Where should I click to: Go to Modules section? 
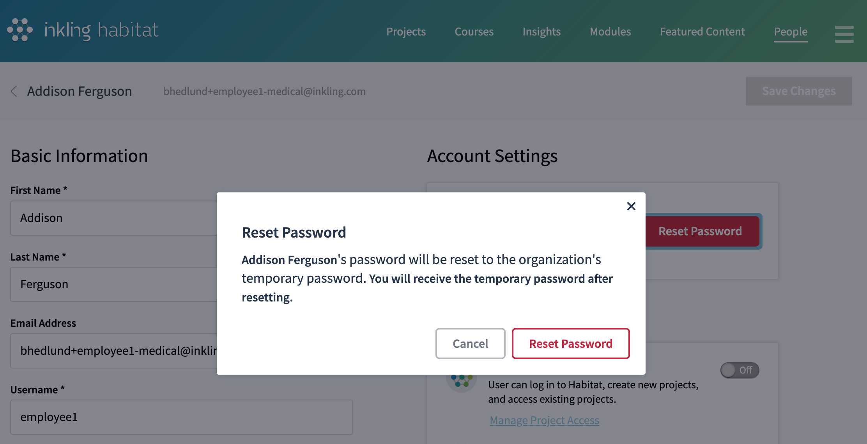point(610,32)
